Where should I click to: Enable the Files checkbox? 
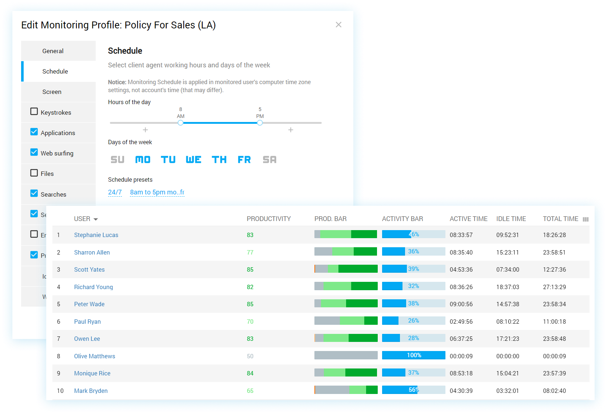click(x=34, y=173)
